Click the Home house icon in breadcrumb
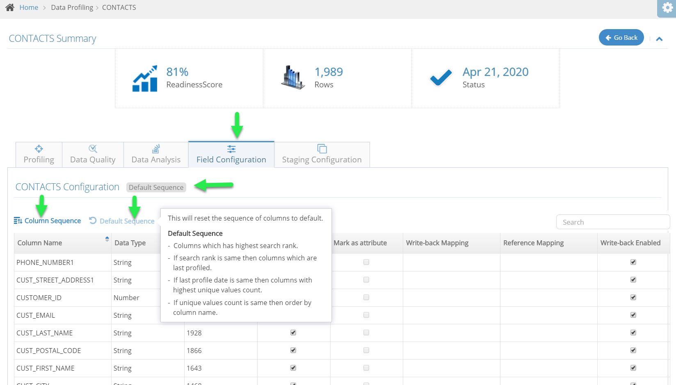 point(10,7)
